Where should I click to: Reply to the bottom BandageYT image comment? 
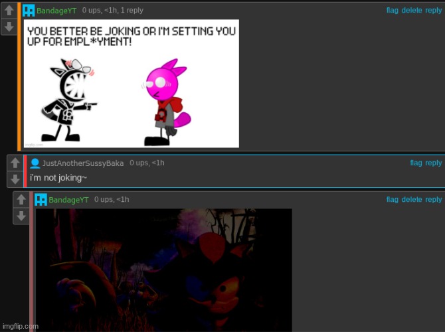pyautogui.click(x=433, y=199)
